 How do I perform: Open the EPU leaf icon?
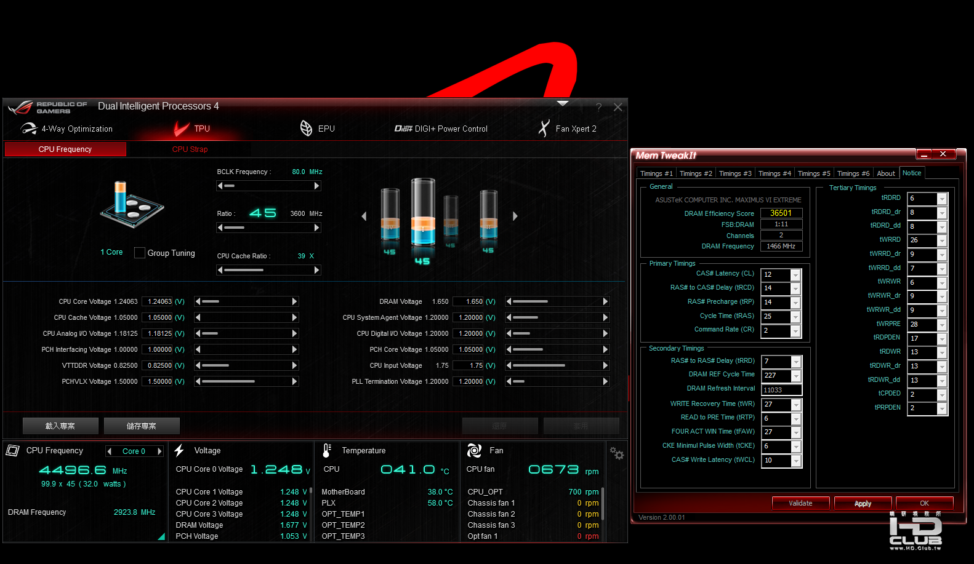pyautogui.click(x=306, y=128)
